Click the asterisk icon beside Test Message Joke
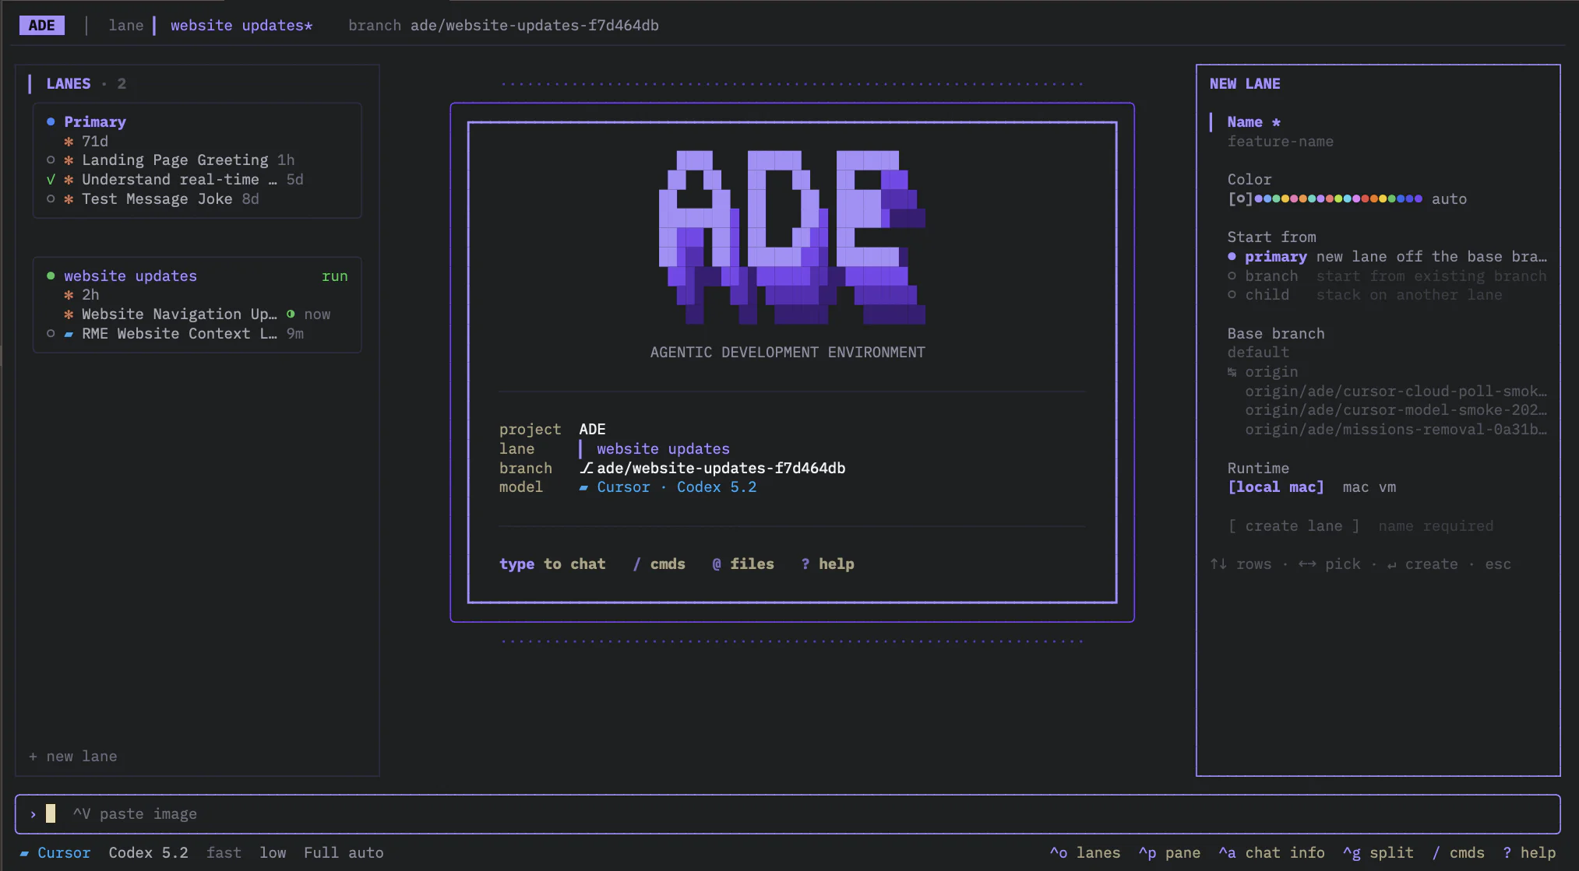Image resolution: width=1579 pixels, height=871 pixels. [69, 199]
